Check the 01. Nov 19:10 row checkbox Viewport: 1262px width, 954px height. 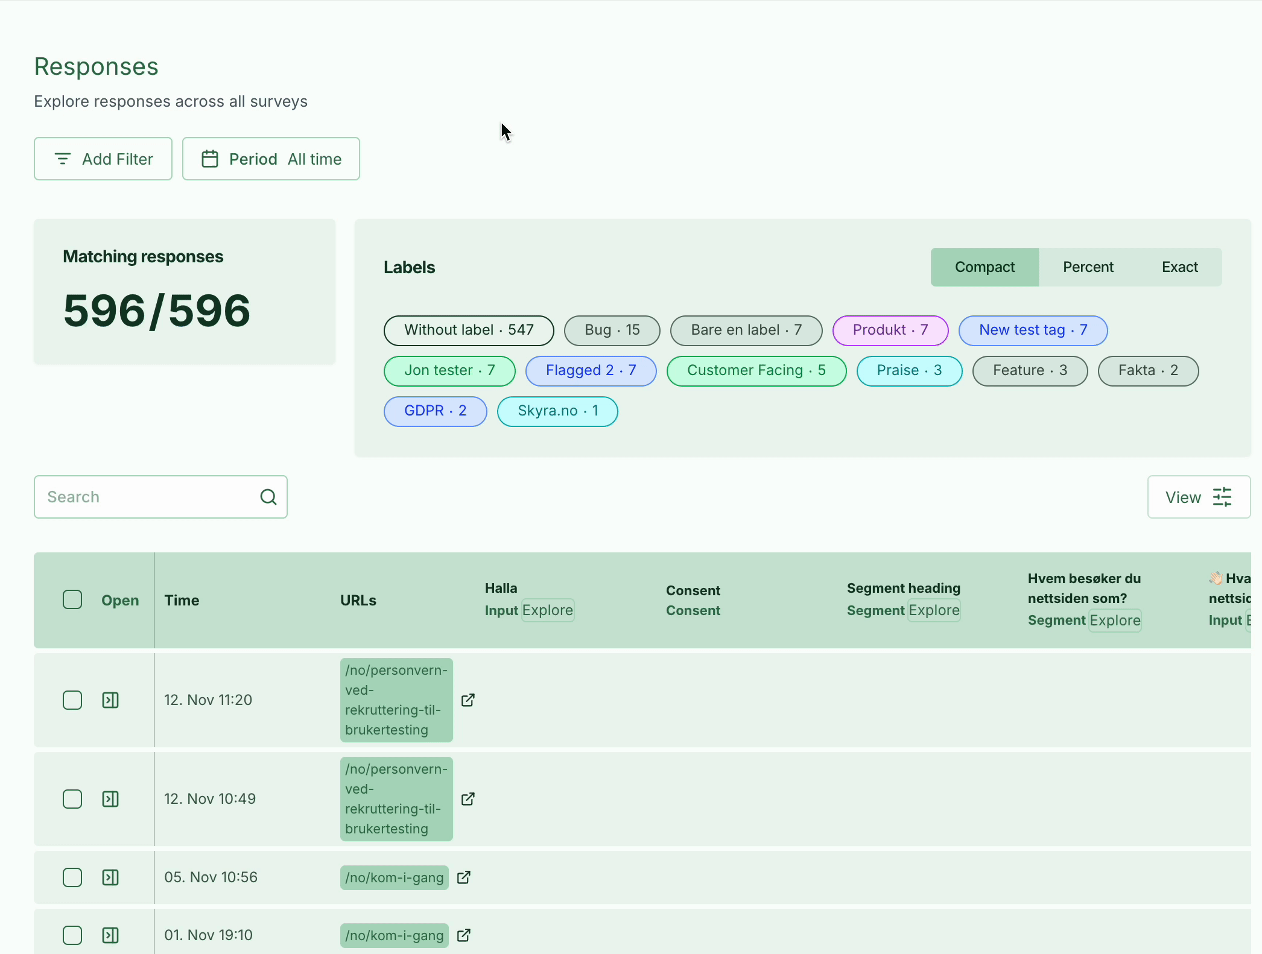[72, 935]
